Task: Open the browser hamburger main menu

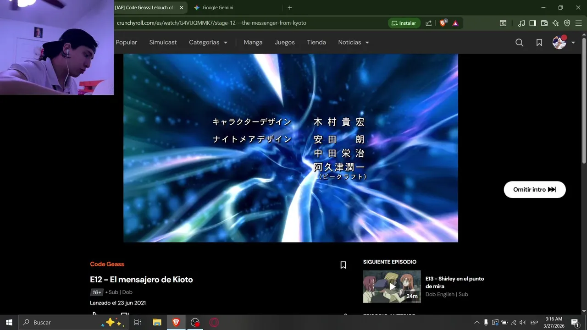Action: pos(578,23)
